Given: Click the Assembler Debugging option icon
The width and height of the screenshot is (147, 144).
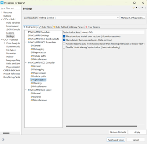Looking at the screenshot, I should [x=32, y=49].
